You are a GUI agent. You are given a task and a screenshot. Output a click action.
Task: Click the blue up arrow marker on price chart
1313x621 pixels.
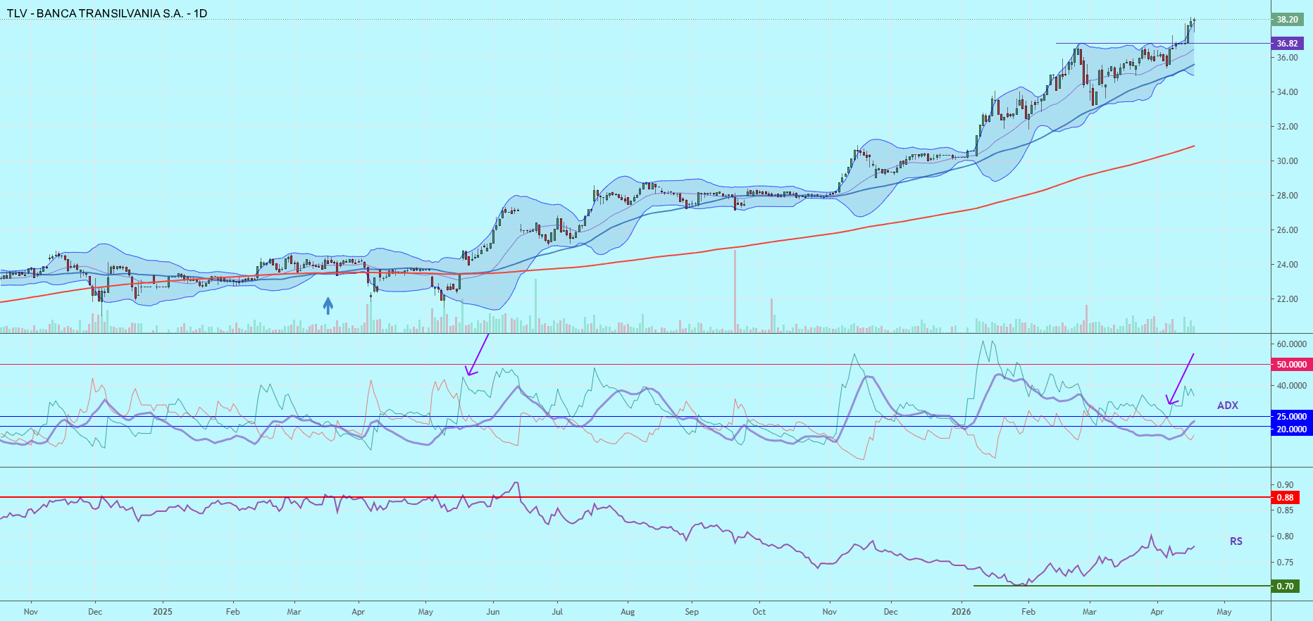click(328, 306)
